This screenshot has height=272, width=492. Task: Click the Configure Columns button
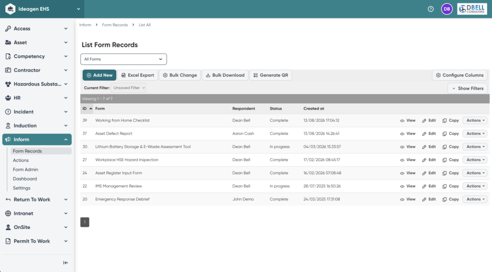[460, 75]
